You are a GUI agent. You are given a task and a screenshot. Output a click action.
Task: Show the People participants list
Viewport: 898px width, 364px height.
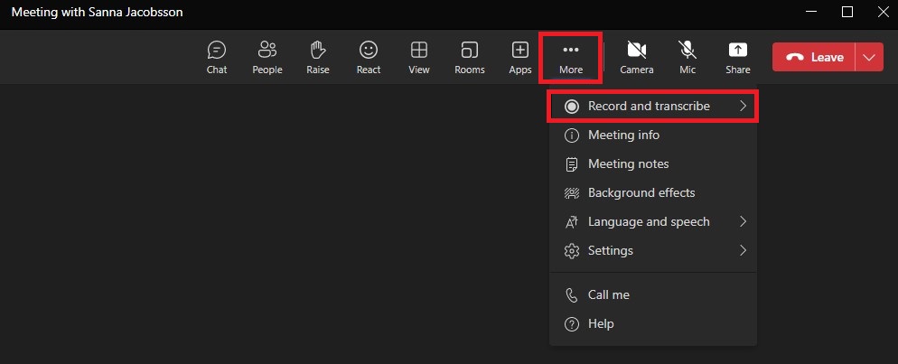pos(267,57)
